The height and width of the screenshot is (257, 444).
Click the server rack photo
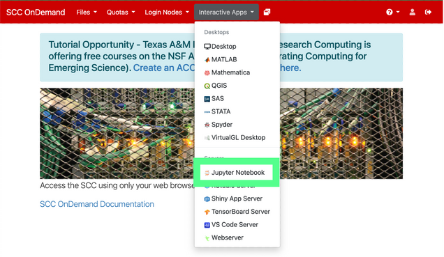[117, 133]
